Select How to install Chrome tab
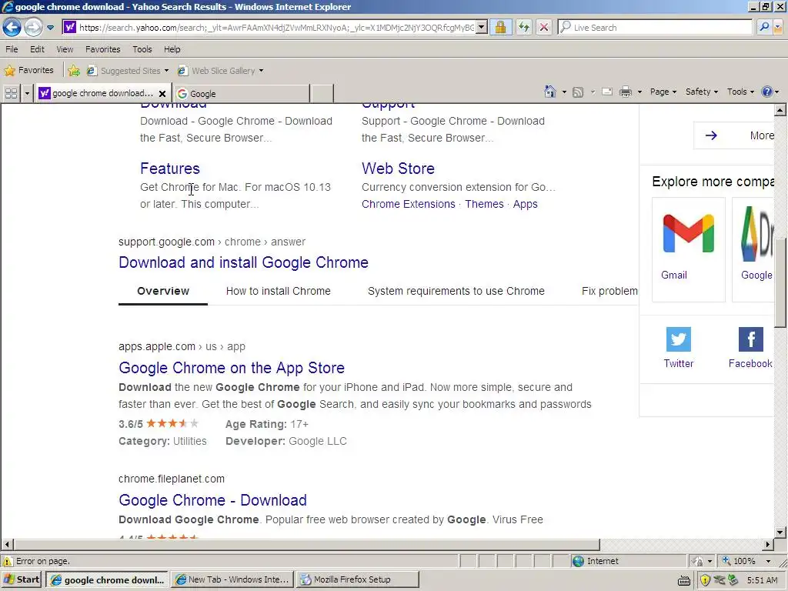The height and width of the screenshot is (591, 788). click(x=279, y=291)
